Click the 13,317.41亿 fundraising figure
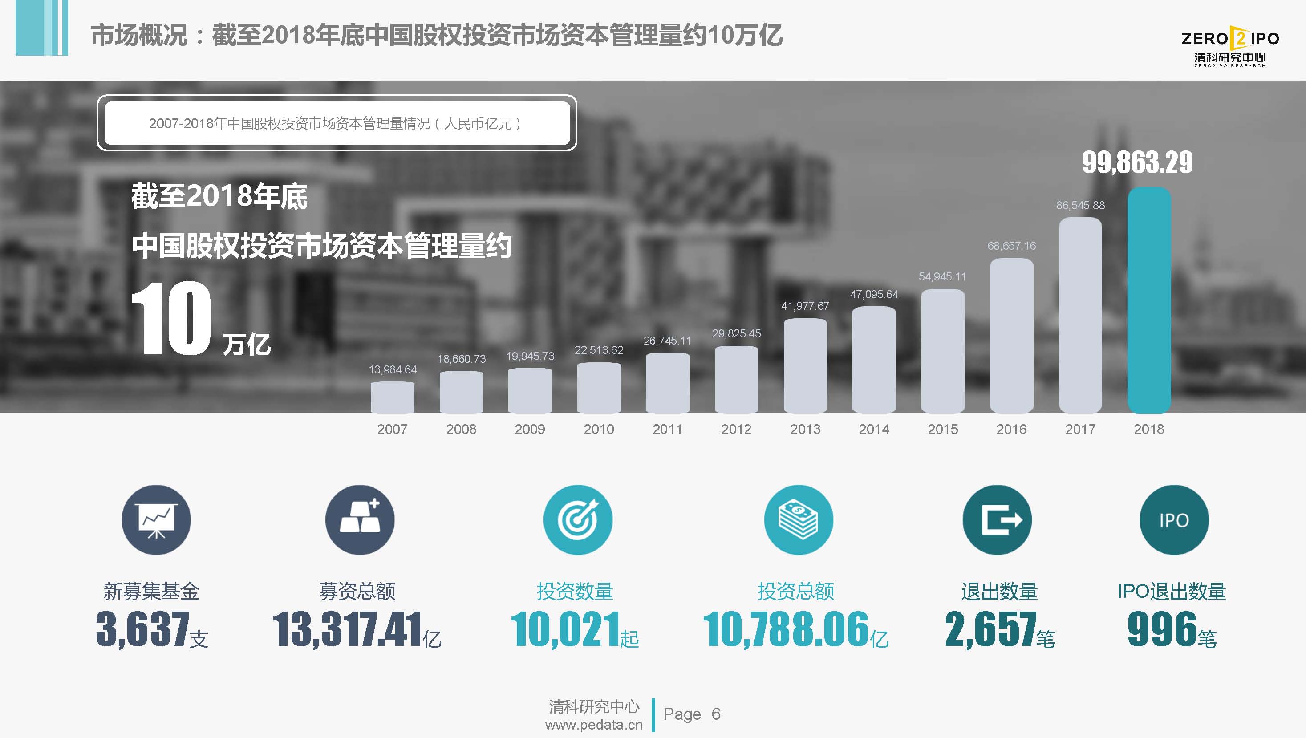The height and width of the screenshot is (738, 1306). [357, 629]
